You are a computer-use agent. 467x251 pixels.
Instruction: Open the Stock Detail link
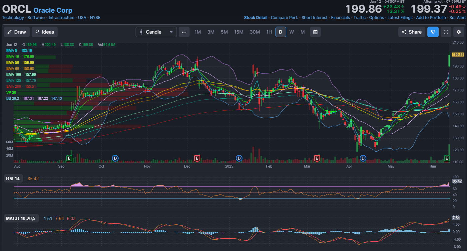(255, 18)
